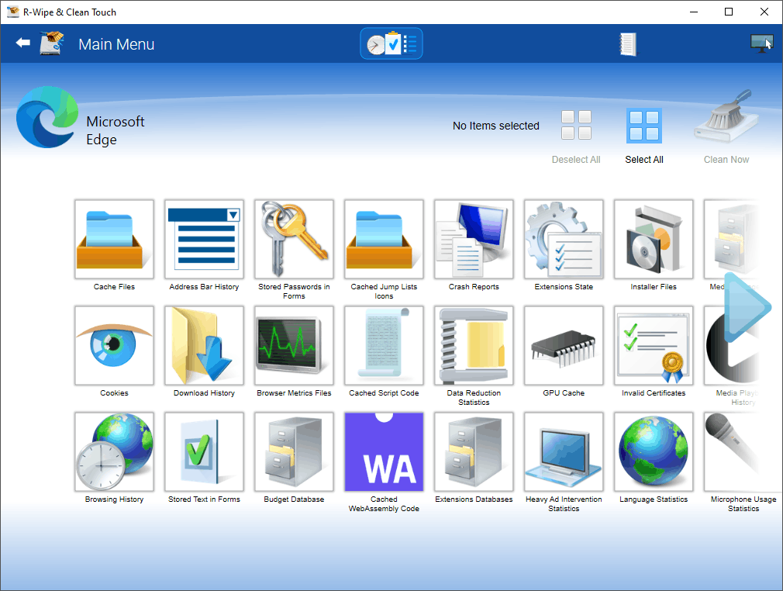Select the Installer Files item
This screenshot has width=783, height=591.
pos(654,240)
